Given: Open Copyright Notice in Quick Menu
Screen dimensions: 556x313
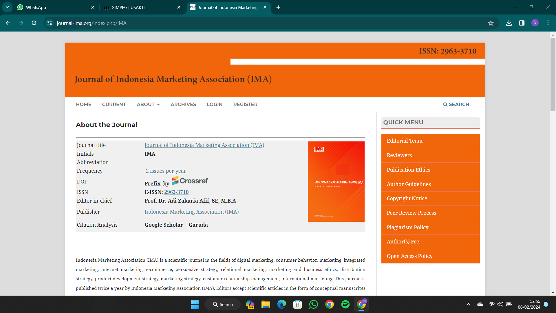Looking at the screenshot, I should [x=430, y=199].
